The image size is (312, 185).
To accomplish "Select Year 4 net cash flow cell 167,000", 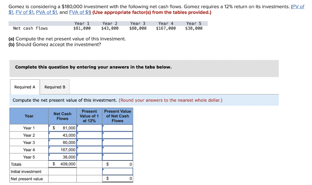I will coord(62,150).
